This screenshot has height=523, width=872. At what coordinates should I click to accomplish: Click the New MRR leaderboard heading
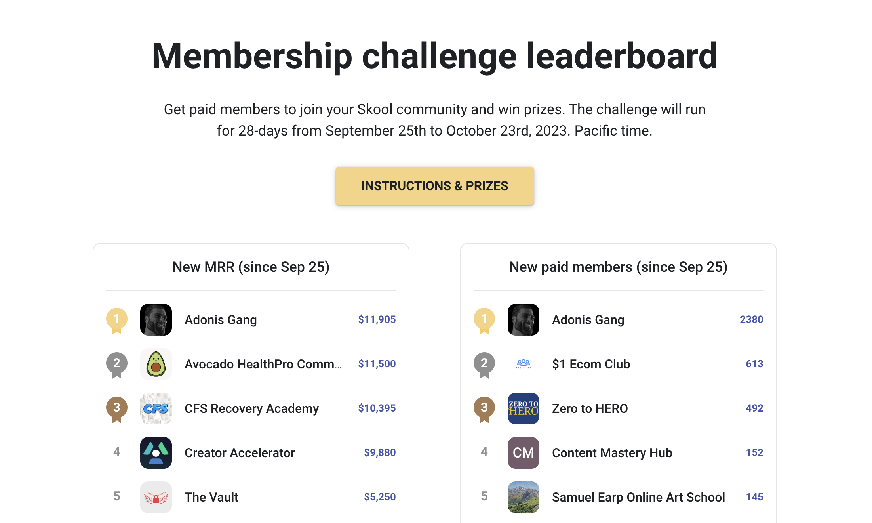pos(251,267)
